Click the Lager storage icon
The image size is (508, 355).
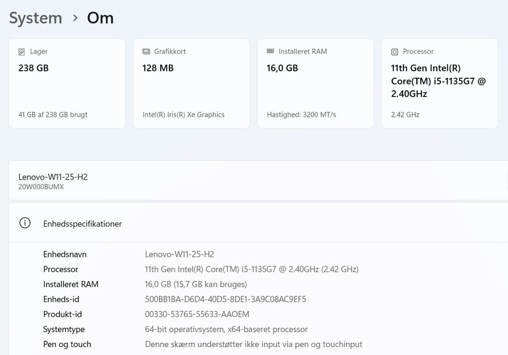[22, 52]
